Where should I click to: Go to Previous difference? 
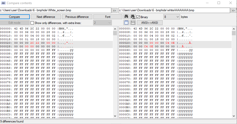point(77,17)
